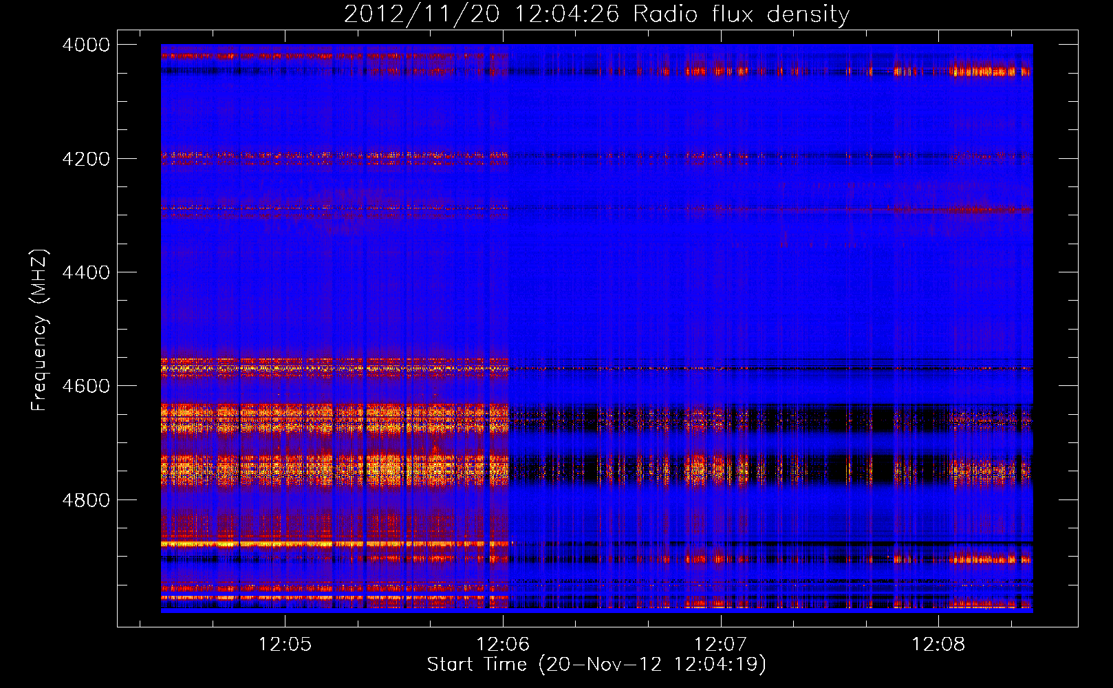
Task: Select the 4400 frequency axis label
Action: coord(86,272)
